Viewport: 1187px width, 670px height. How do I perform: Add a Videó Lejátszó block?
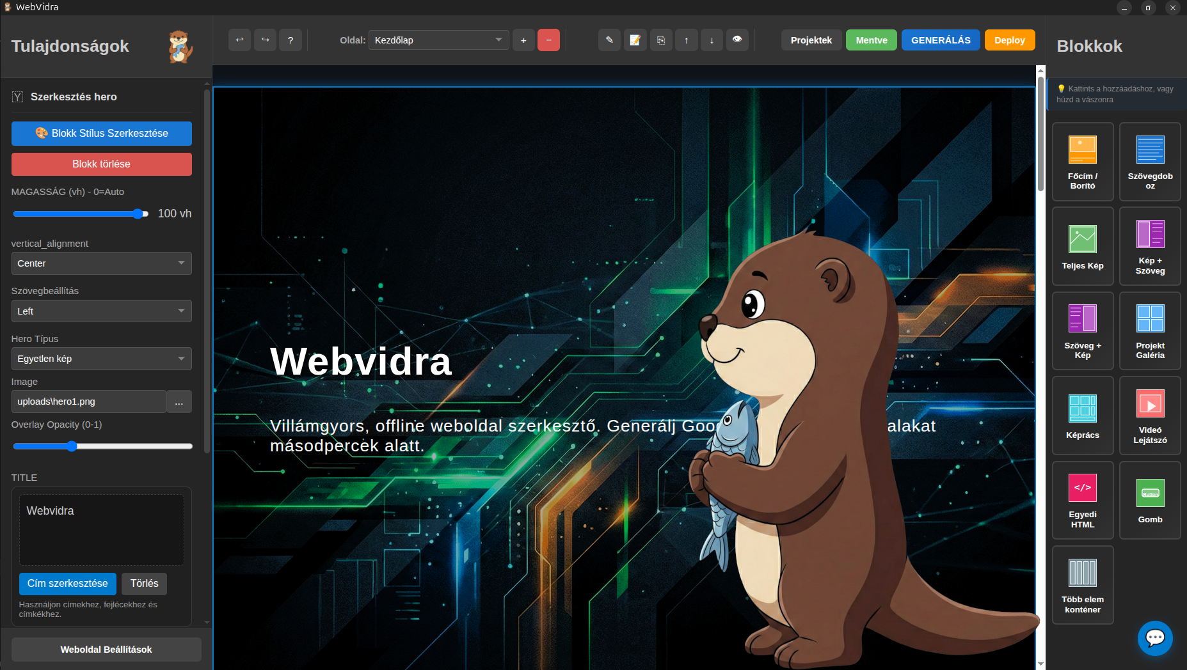(x=1150, y=416)
